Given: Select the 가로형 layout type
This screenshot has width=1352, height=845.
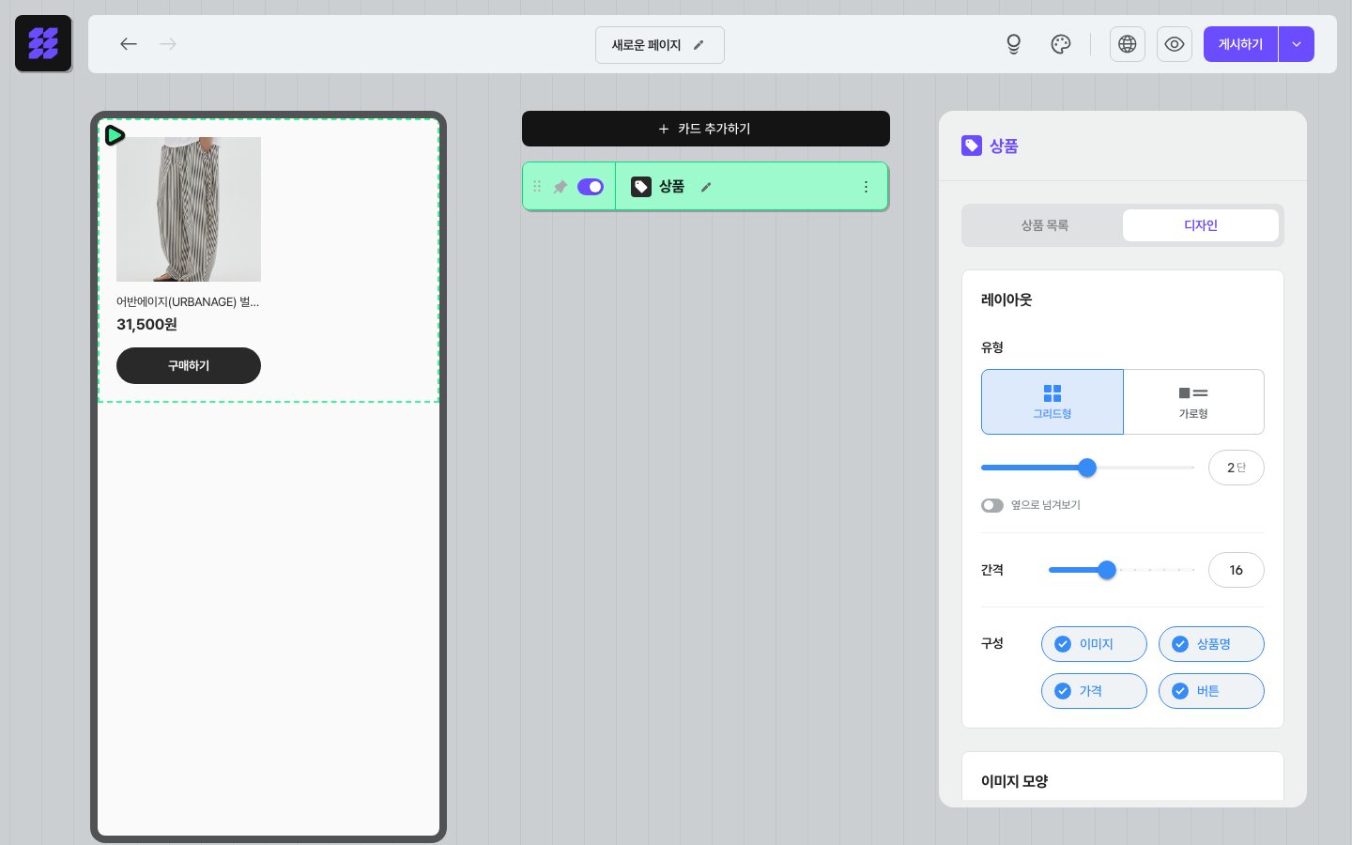Looking at the screenshot, I should [x=1193, y=402].
